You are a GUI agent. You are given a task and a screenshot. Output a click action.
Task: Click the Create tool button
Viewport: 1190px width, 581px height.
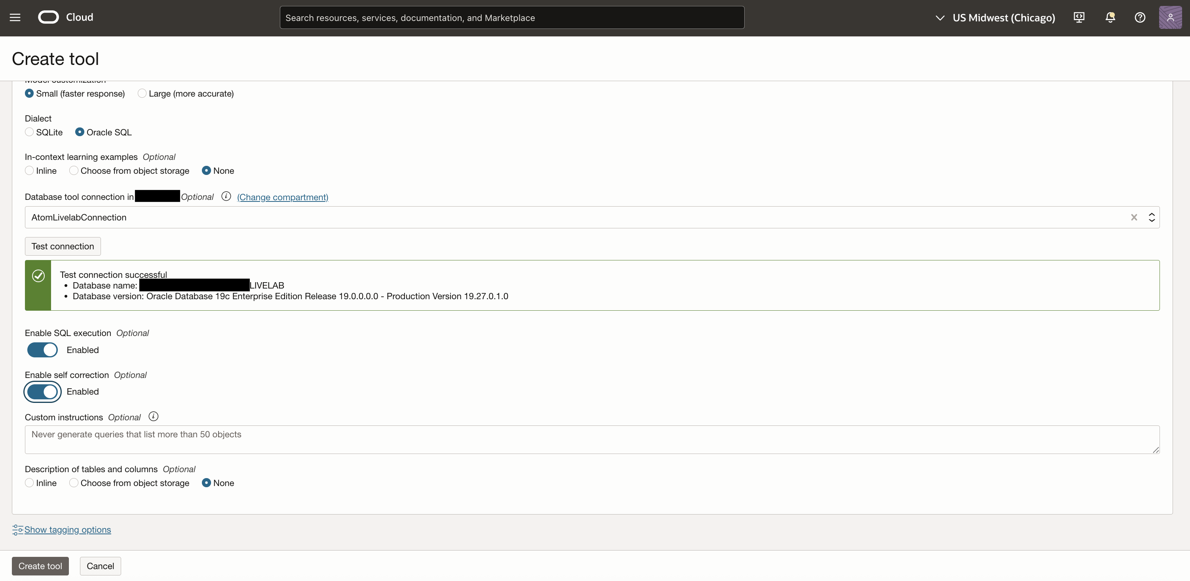(x=40, y=566)
